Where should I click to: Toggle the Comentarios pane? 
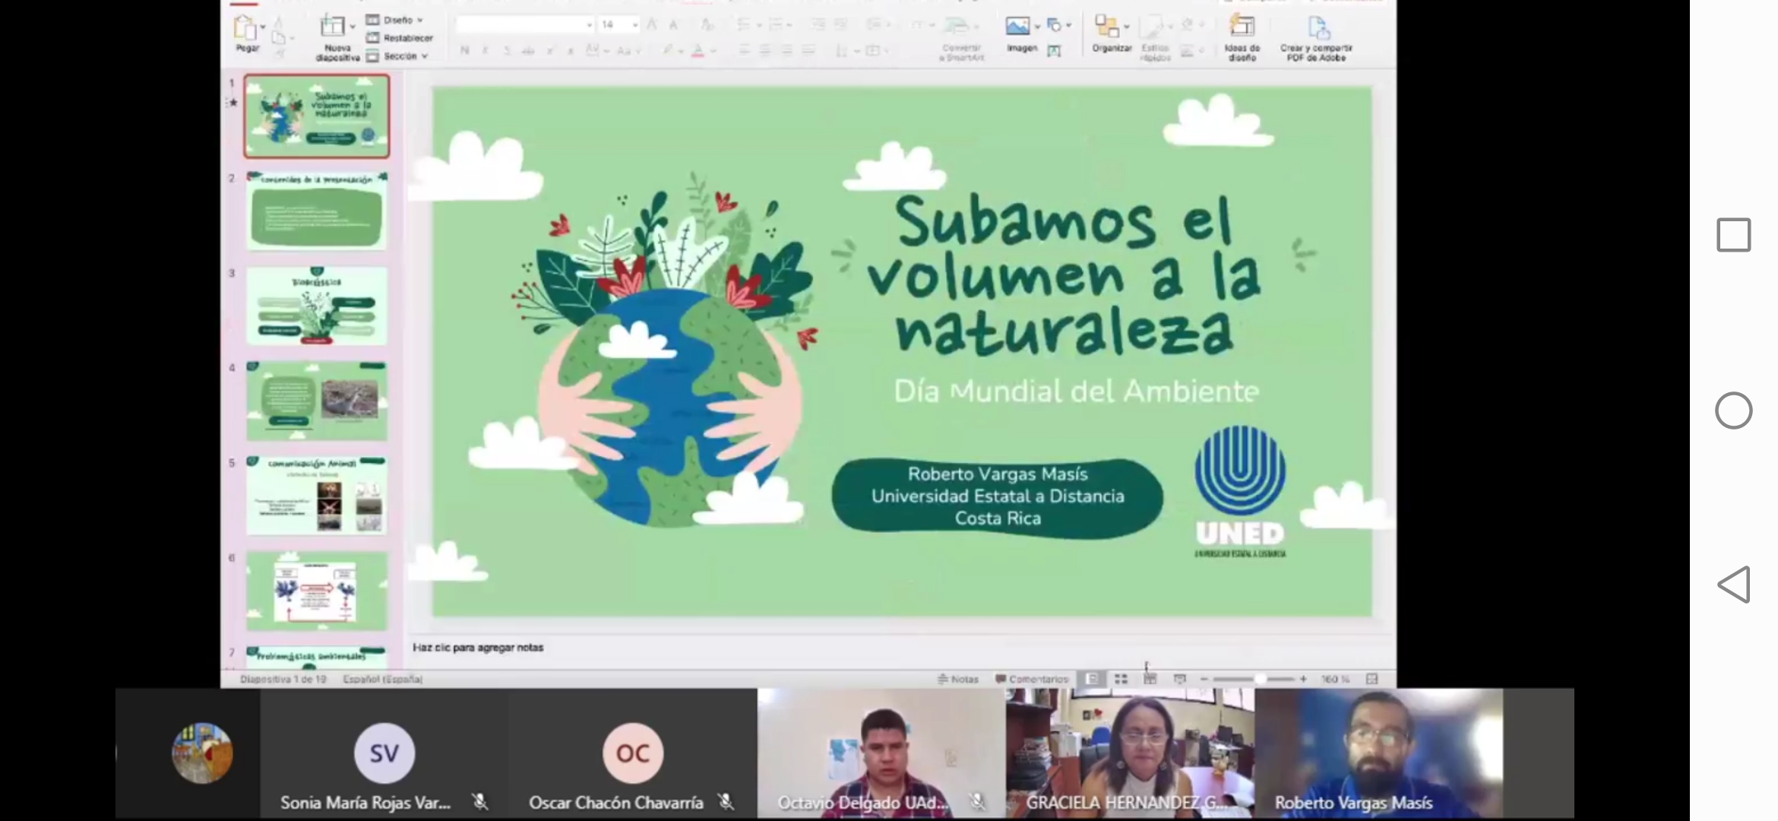(1032, 679)
